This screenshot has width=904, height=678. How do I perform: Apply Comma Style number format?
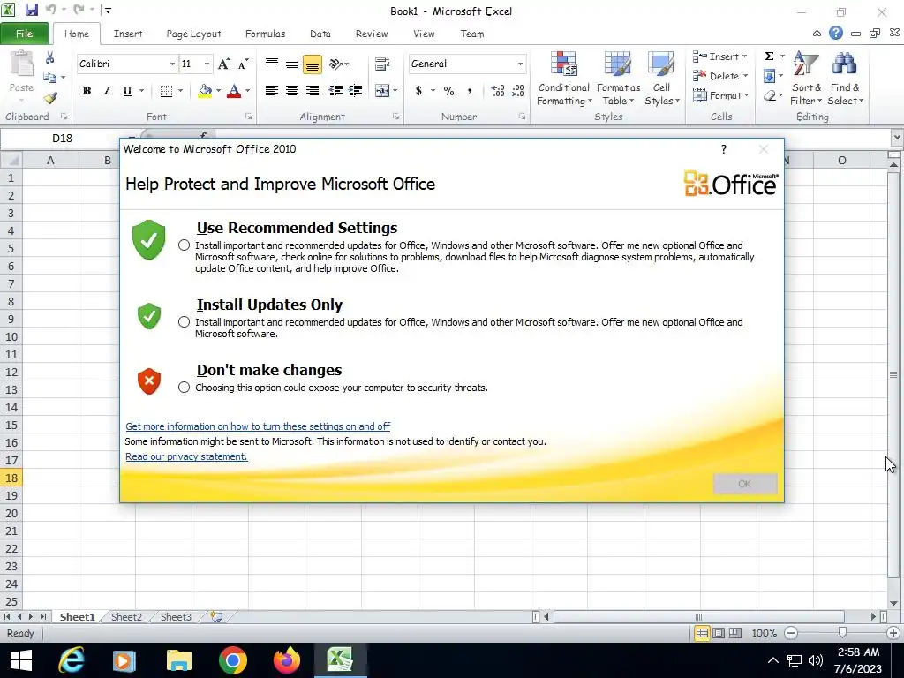pos(470,91)
